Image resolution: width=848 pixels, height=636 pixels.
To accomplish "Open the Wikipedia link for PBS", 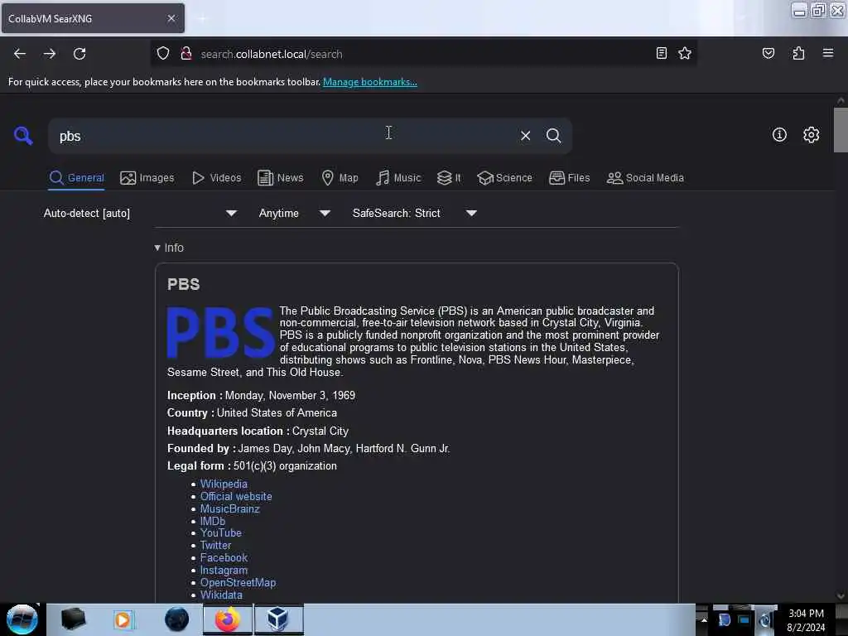I will (x=224, y=484).
